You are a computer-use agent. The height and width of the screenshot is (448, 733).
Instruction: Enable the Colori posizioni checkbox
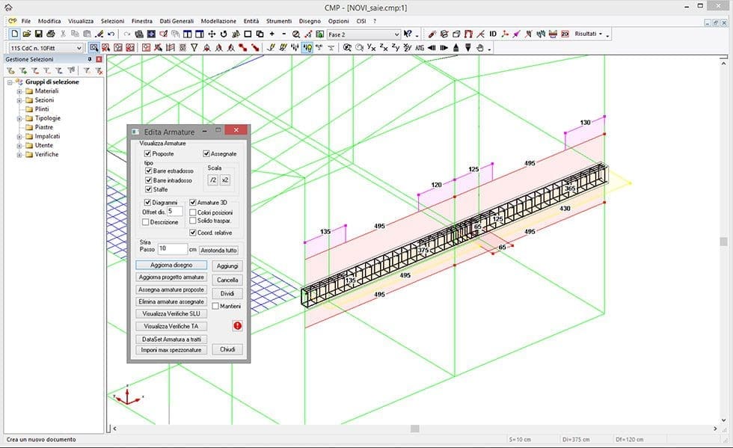pos(192,212)
